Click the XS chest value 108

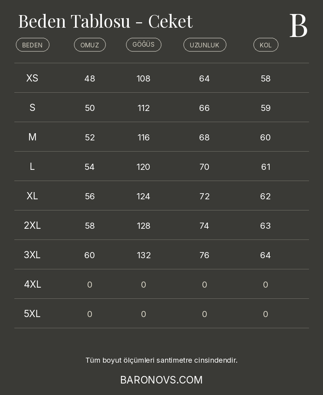click(x=144, y=79)
